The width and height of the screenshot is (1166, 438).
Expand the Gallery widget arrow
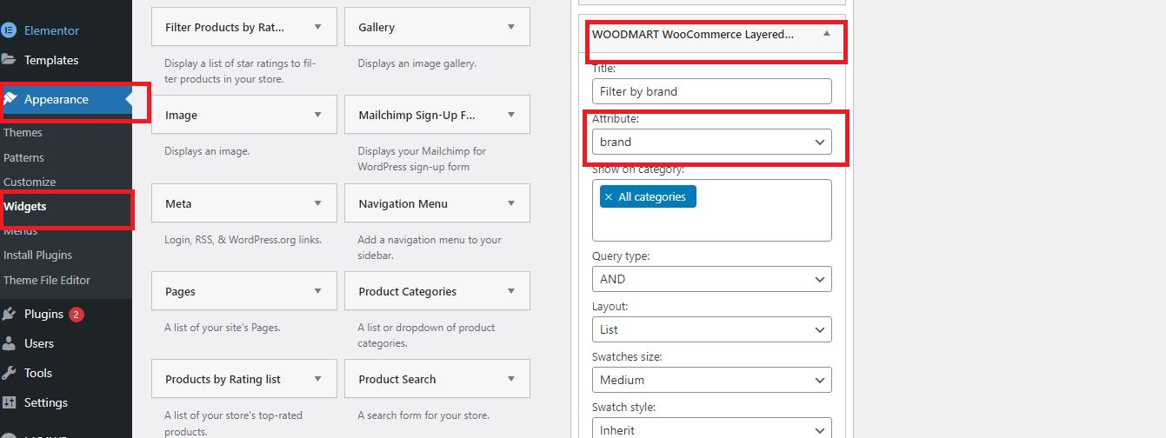click(511, 27)
